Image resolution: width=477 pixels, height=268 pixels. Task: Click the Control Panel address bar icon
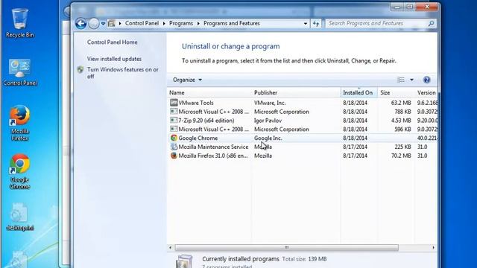click(x=112, y=23)
